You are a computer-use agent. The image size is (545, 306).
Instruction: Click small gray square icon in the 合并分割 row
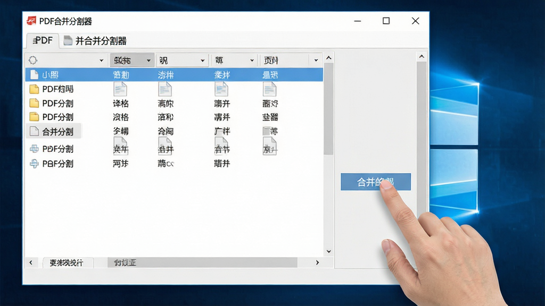click(266, 131)
